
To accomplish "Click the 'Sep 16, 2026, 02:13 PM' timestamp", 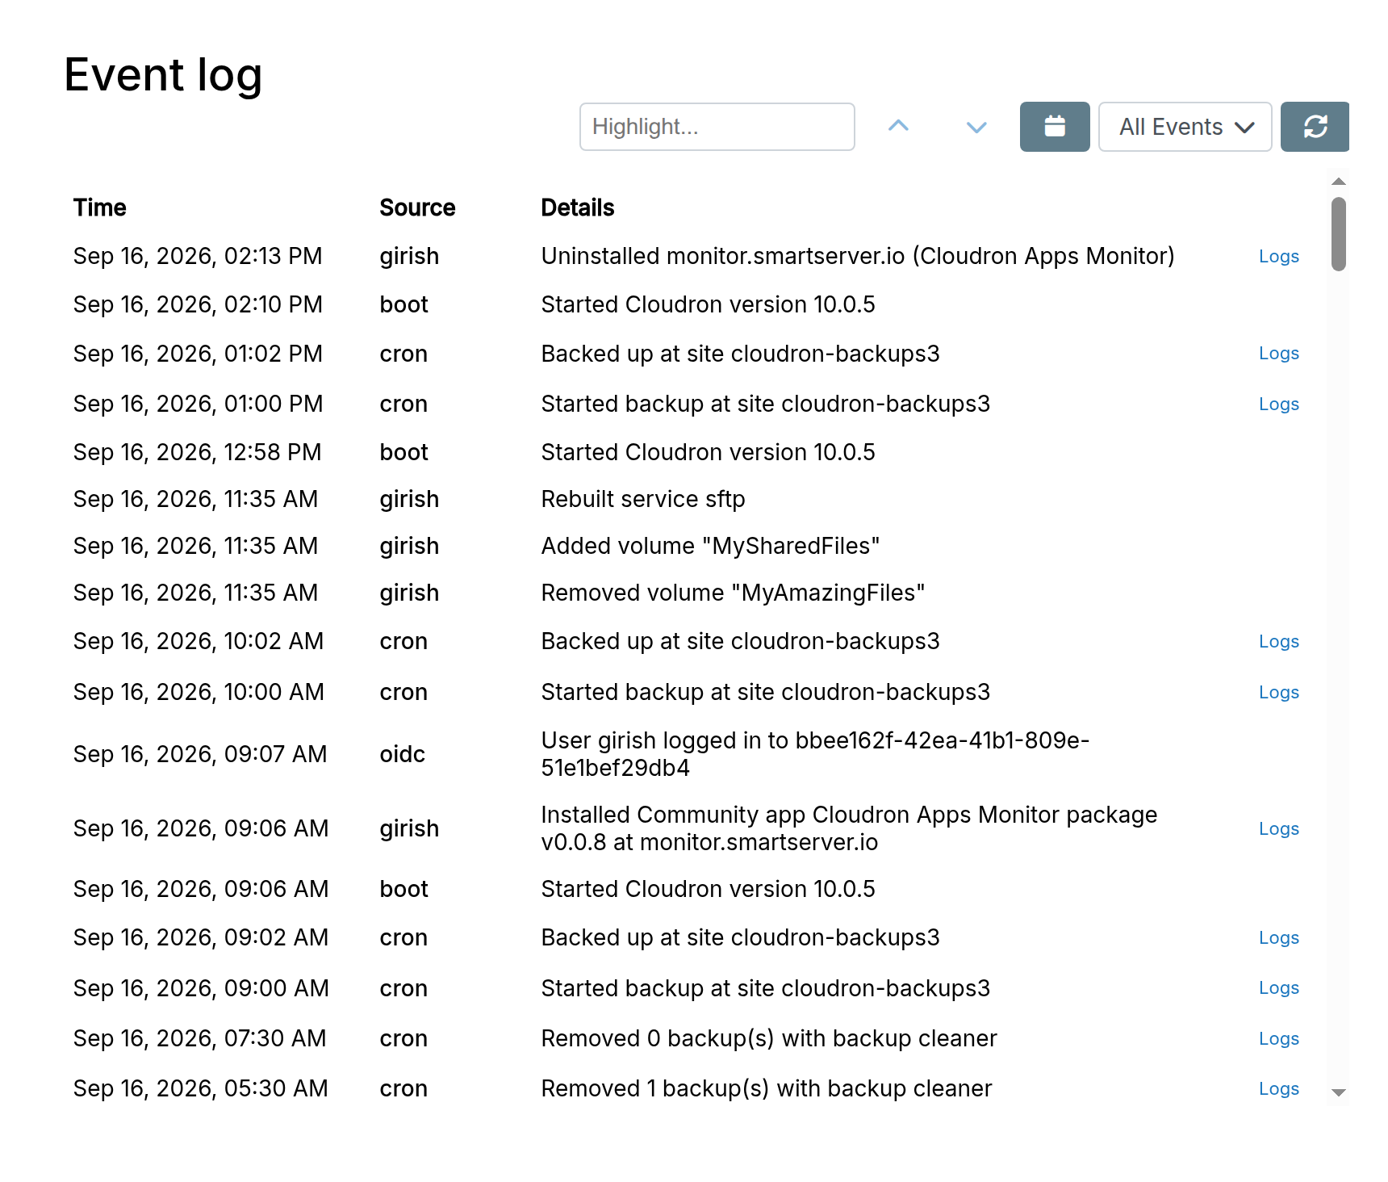I will point(198,256).
